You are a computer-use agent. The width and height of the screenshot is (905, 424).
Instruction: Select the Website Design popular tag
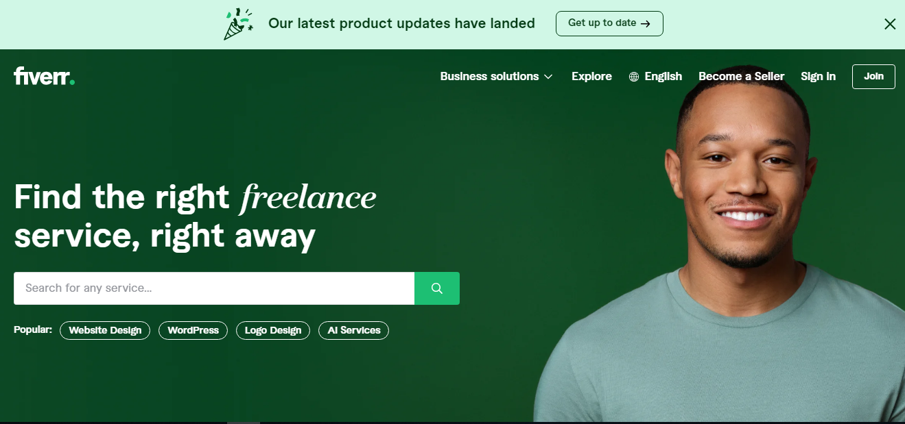tap(105, 330)
